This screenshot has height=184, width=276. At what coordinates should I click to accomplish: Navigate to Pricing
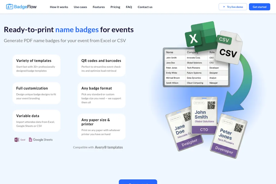pos(115,7)
